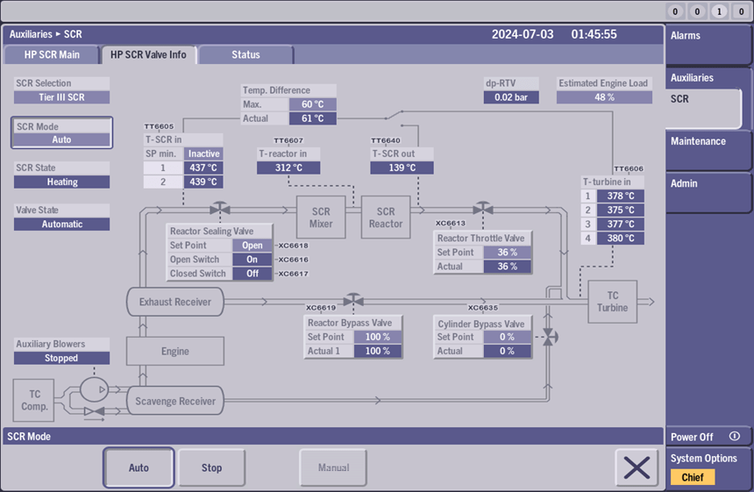The height and width of the screenshot is (492, 754).
Task: Open the Status tab
Action: click(245, 54)
